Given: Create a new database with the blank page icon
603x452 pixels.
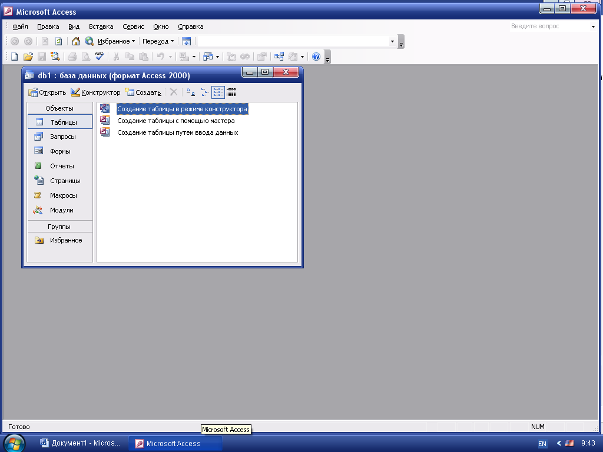Looking at the screenshot, I should 14,56.
